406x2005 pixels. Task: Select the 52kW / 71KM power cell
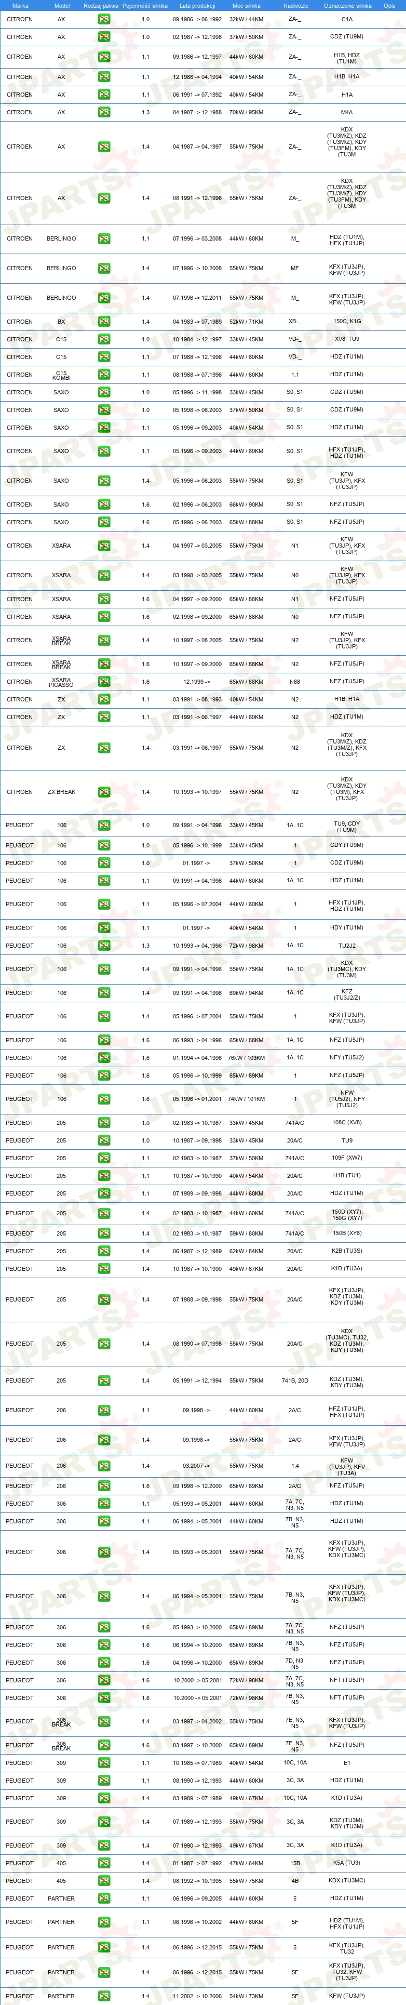(x=247, y=322)
